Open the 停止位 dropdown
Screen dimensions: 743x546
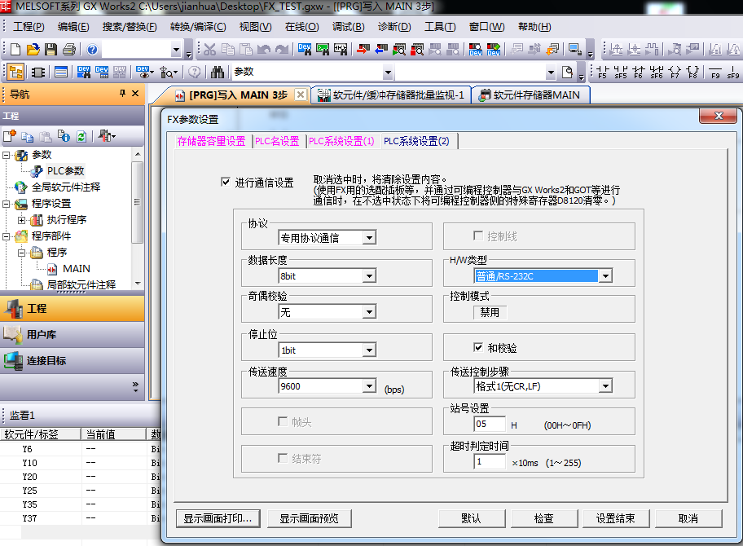pyautogui.click(x=369, y=350)
